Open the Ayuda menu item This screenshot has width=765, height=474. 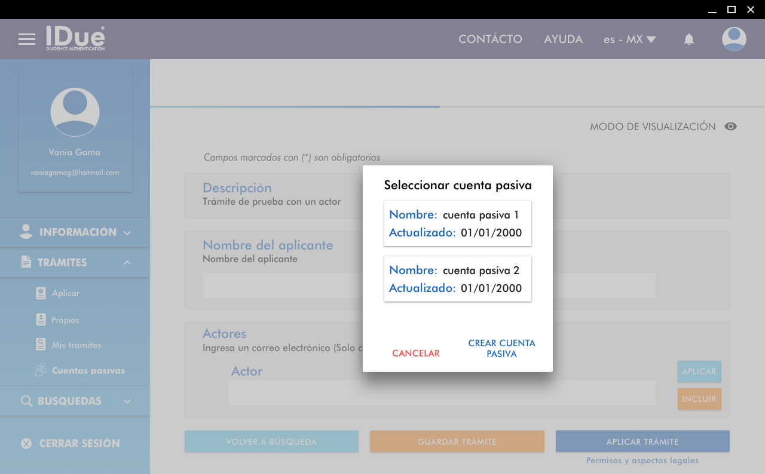click(563, 39)
